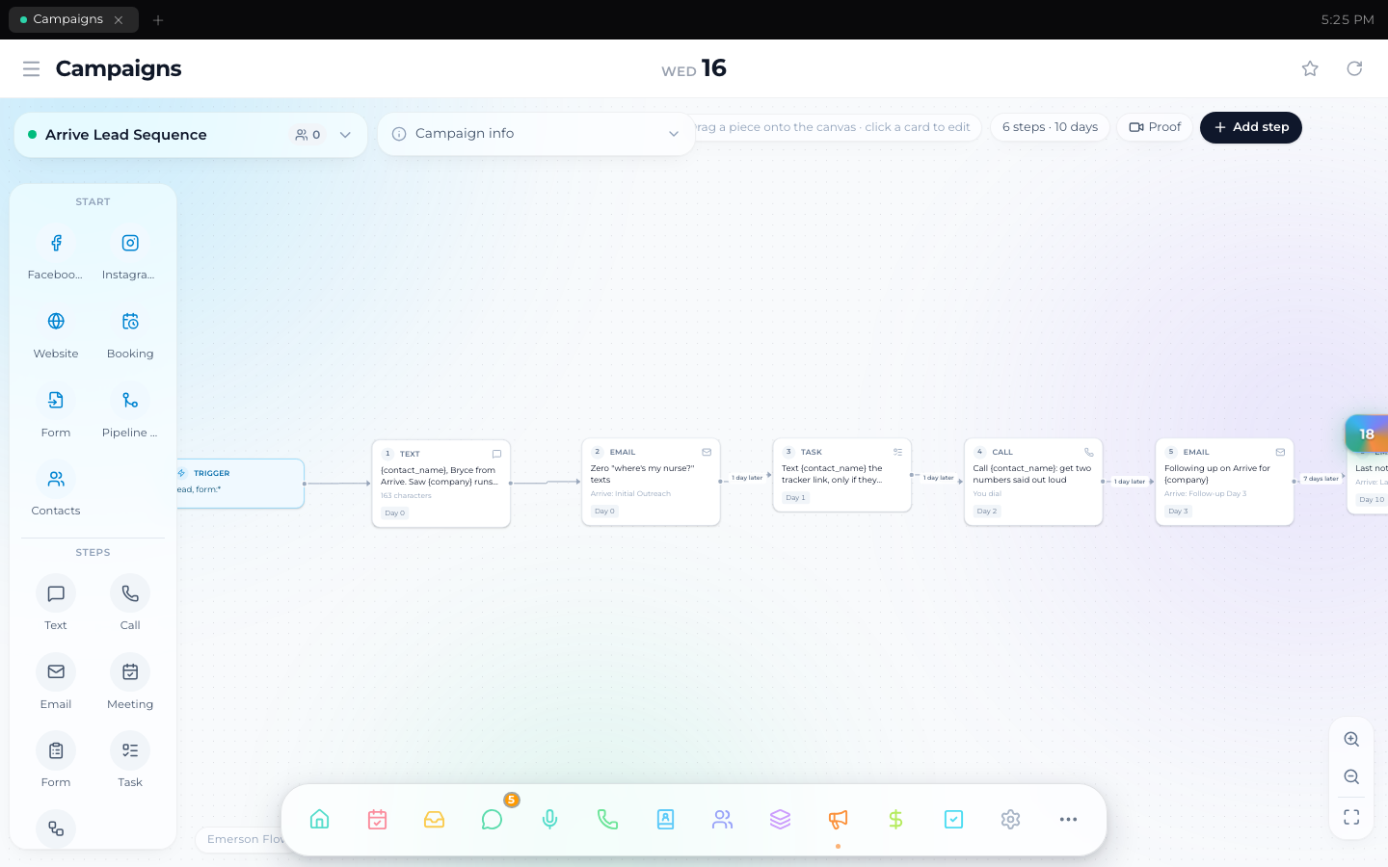Open step 4 Call card
This screenshot has width=1388, height=867.
click(1033, 482)
